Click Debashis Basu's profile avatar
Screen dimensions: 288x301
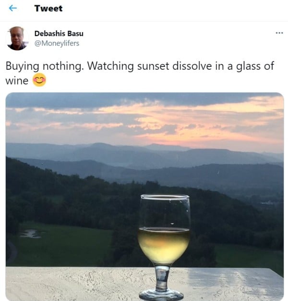pos(17,38)
